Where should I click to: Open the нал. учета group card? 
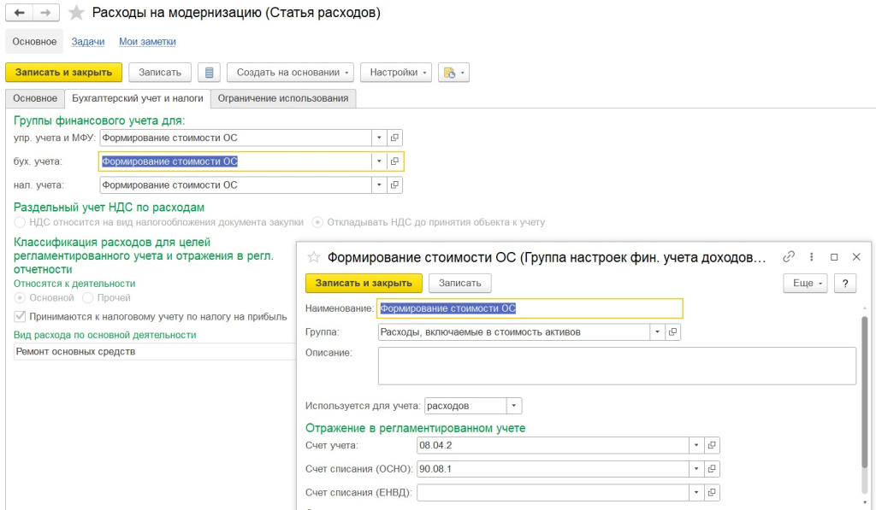394,185
